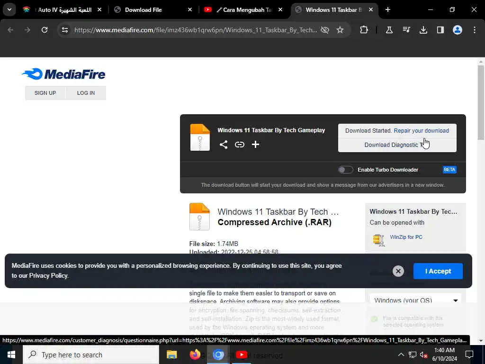
Task: Switch to the Auto IV Arabic tab
Action: click(x=62, y=10)
